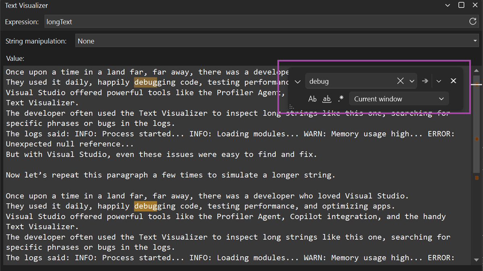Image resolution: width=483 pixels, height=271 pixels.
Task: Toggle the Match Case option
Action: (x=313, y=99)
